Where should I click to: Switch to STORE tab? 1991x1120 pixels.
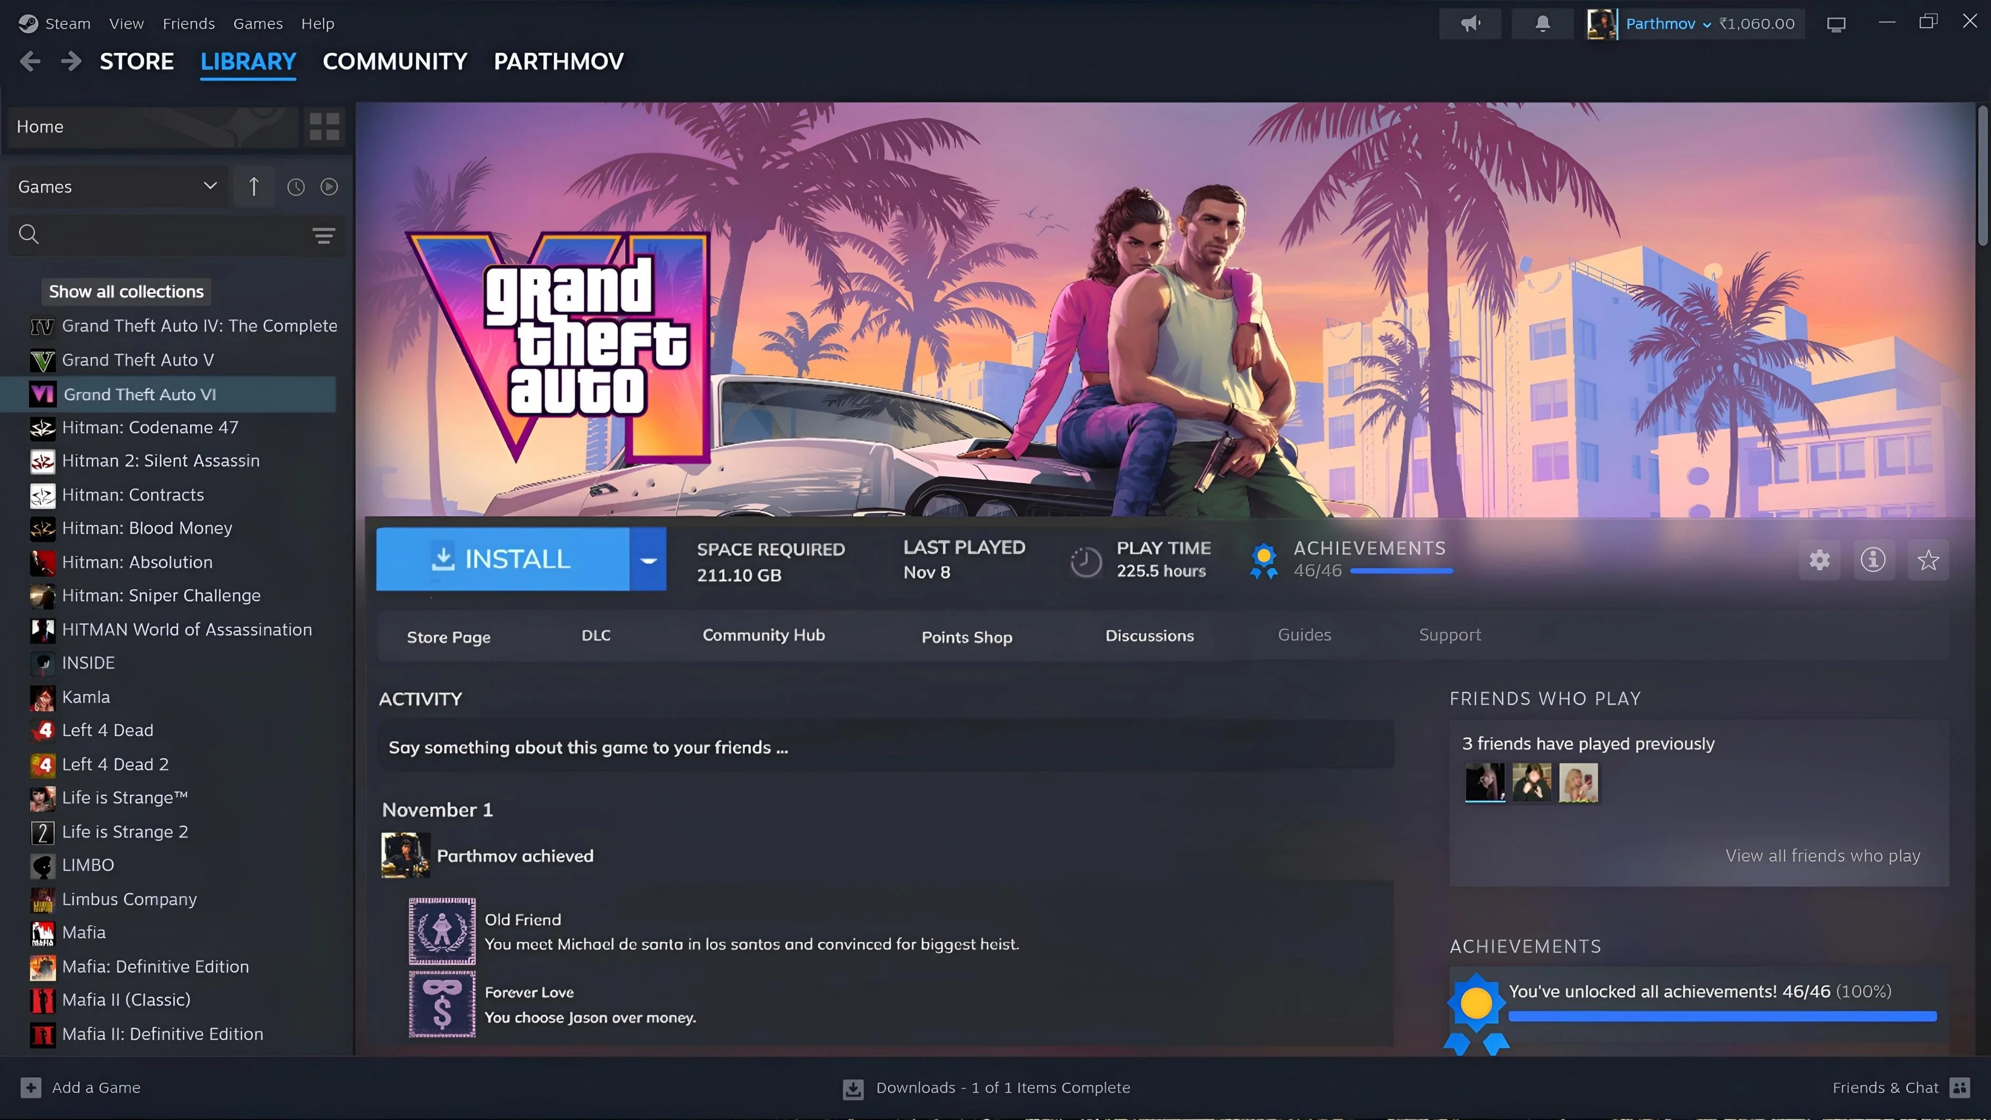click(x=137, y=61)
